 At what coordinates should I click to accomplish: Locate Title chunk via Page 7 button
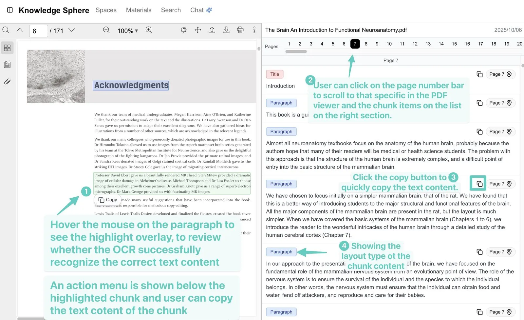[x=500, y=74]
